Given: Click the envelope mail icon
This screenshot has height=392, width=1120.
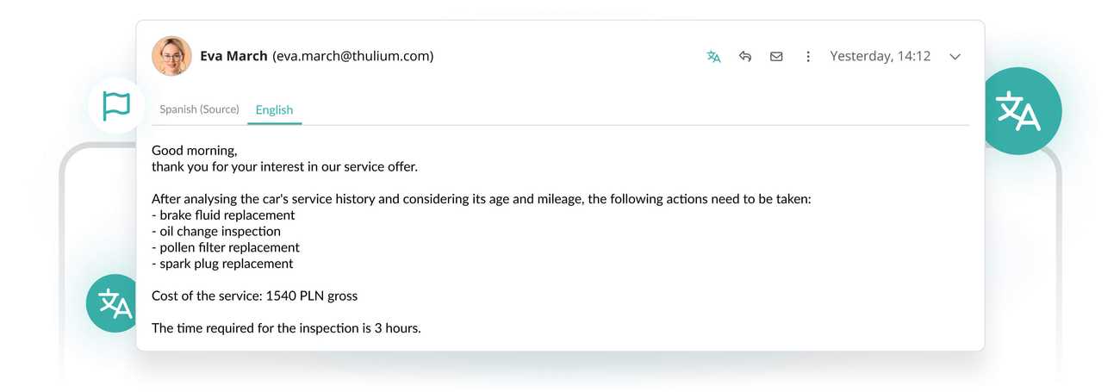Looking at the screenshot, I should pyautogui.click(x=776, y=57).
